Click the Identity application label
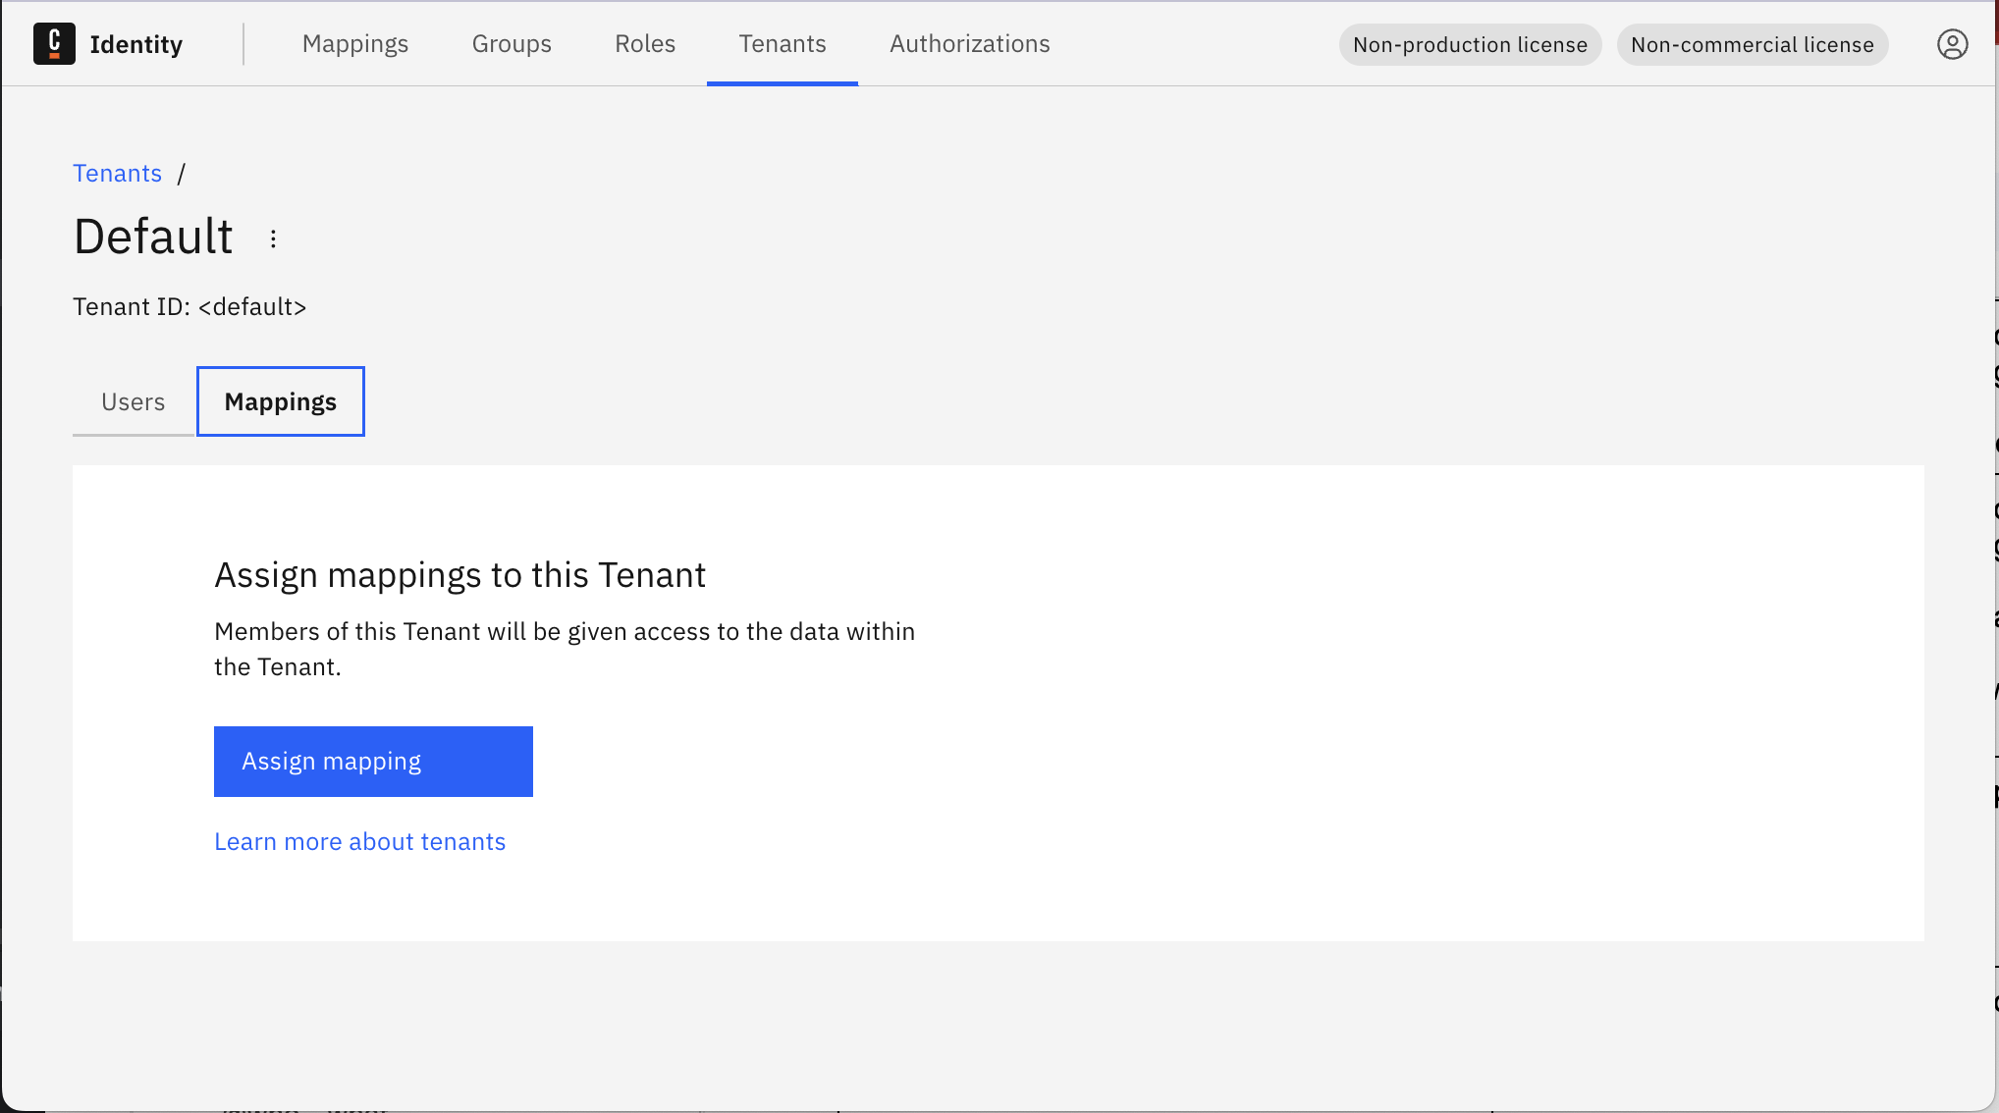1999x1113 pixels. [x=136, y=43]
